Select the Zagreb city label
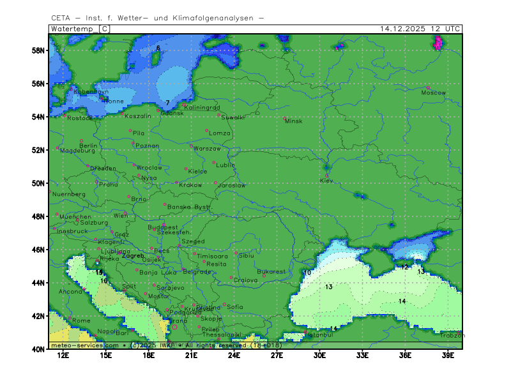This screenshot has width=511, height=383. tap(133, 255)
